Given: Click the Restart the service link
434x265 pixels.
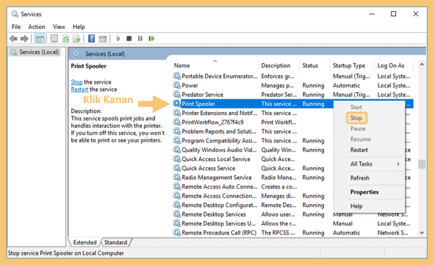Looking at the screenshot, I should coord(79,89).
